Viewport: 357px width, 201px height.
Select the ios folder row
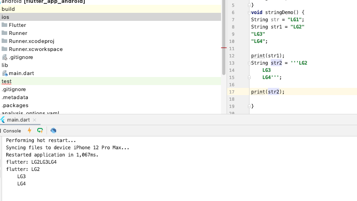(110, 17)
